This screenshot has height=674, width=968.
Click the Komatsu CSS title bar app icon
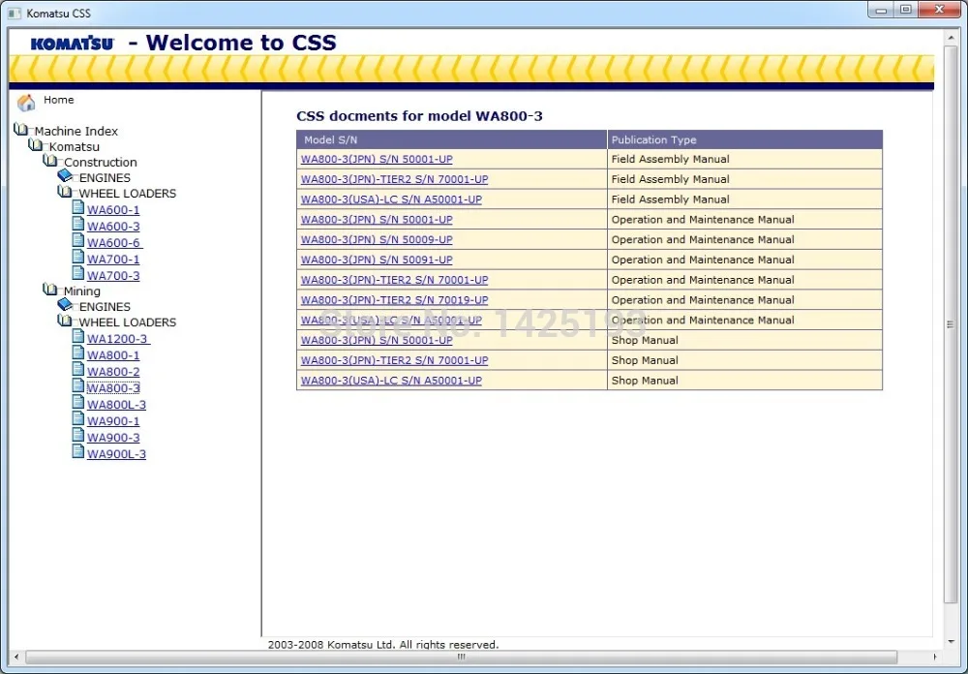pos(15,13)
